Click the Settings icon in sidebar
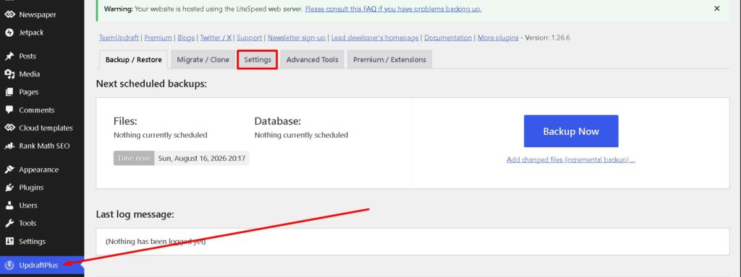Screen dimensions: 741x277 9,241
